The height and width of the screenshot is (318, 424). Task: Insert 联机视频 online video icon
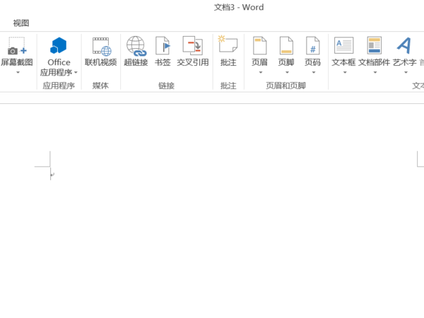pyautogui.click(x=101, y=46)
